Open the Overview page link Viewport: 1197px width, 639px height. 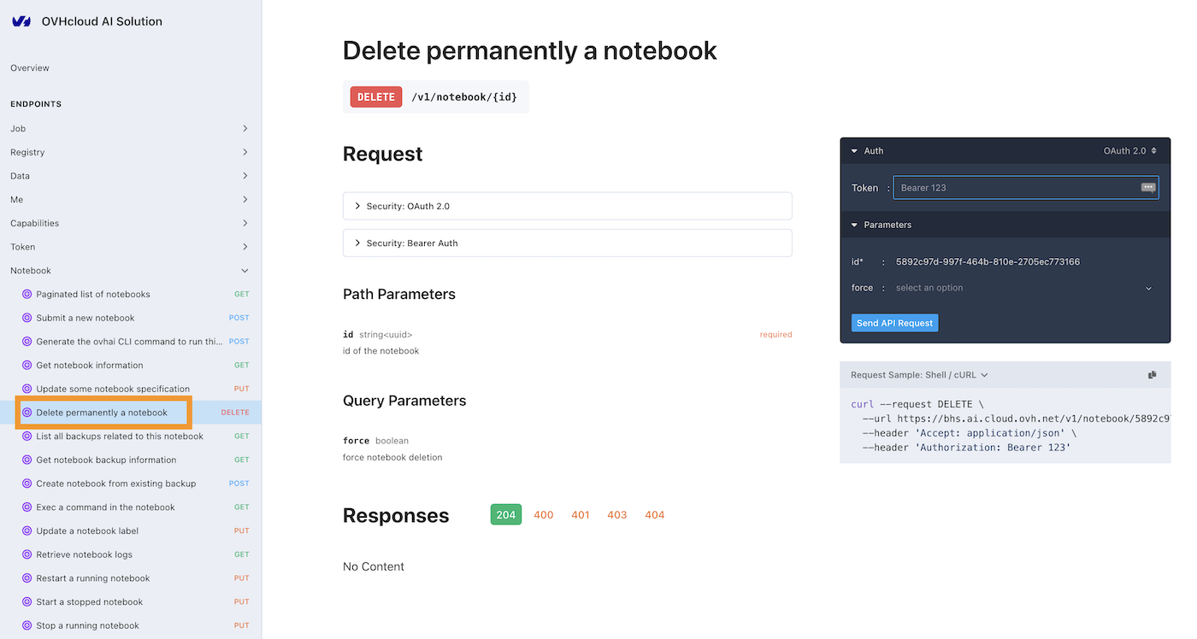[x=30, y=68]
